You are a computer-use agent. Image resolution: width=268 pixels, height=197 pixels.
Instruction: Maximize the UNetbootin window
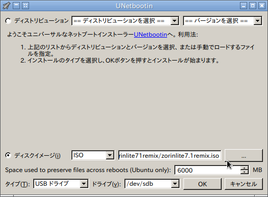point(253,6)
